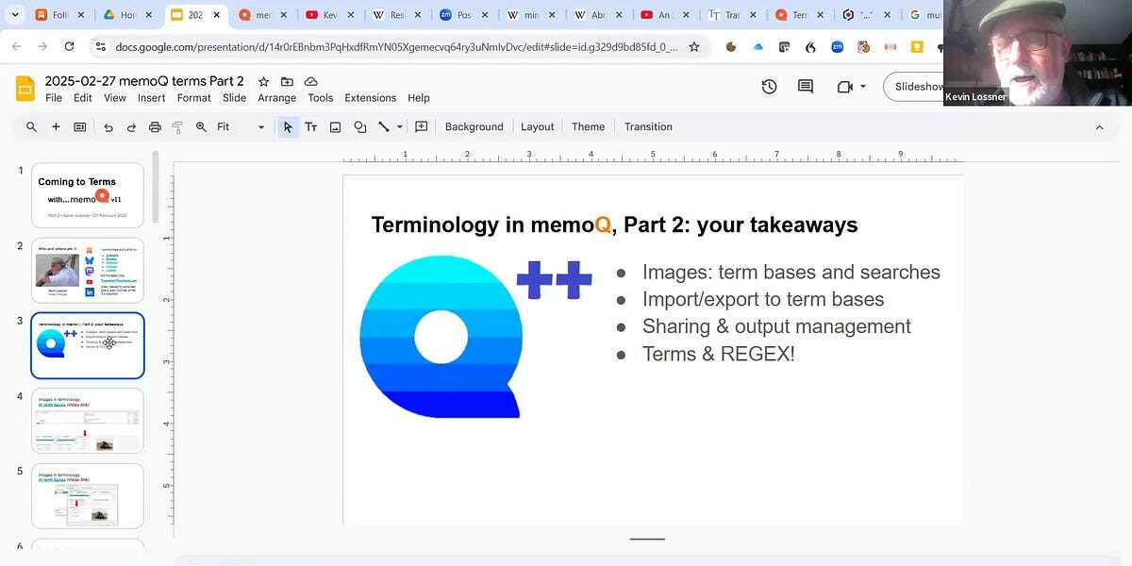Screen dimensions: 1132x566
Task: Expand the video call options arrow
Action: pos(863,87)
